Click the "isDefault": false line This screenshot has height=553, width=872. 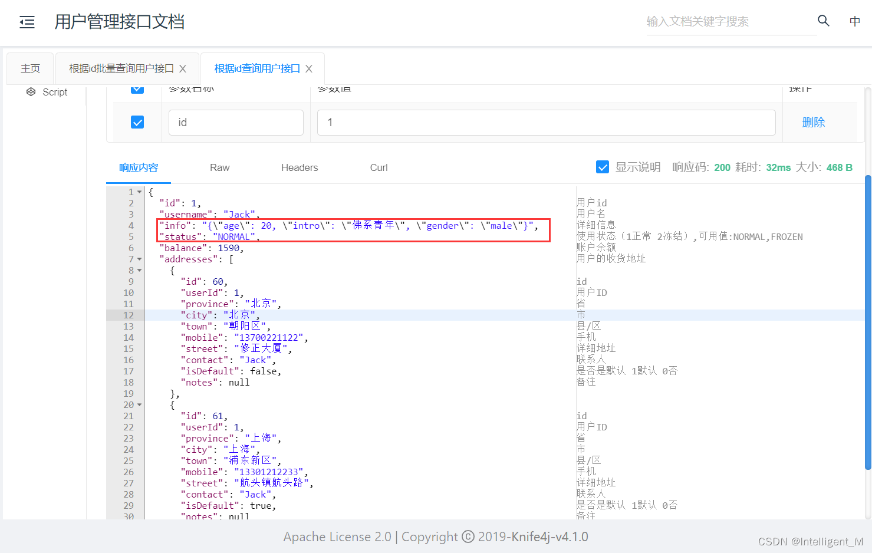click(x=231, y=371)
